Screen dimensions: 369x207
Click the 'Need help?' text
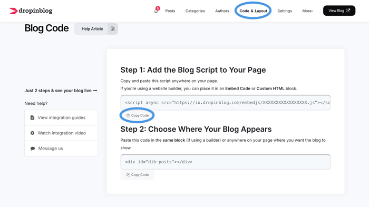[36, 103]
